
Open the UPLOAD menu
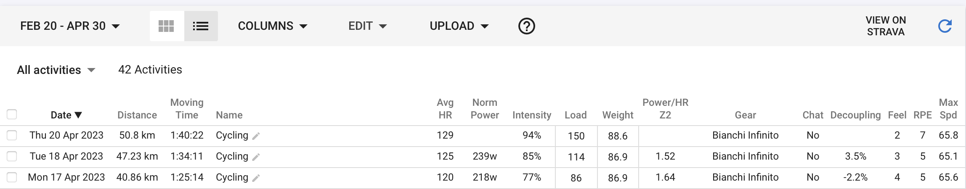point(459,26)
